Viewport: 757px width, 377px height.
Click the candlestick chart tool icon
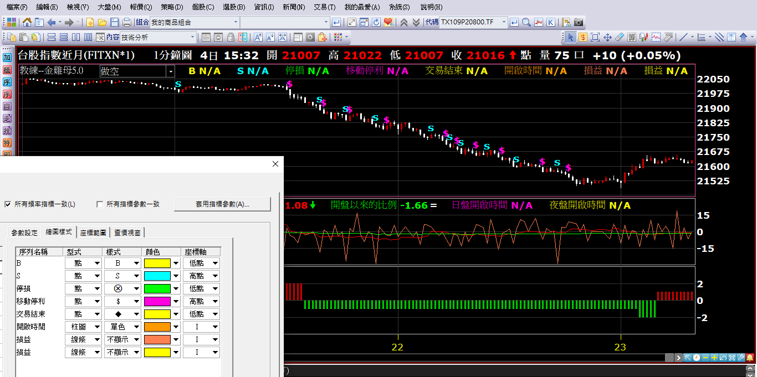pos(644,37)
